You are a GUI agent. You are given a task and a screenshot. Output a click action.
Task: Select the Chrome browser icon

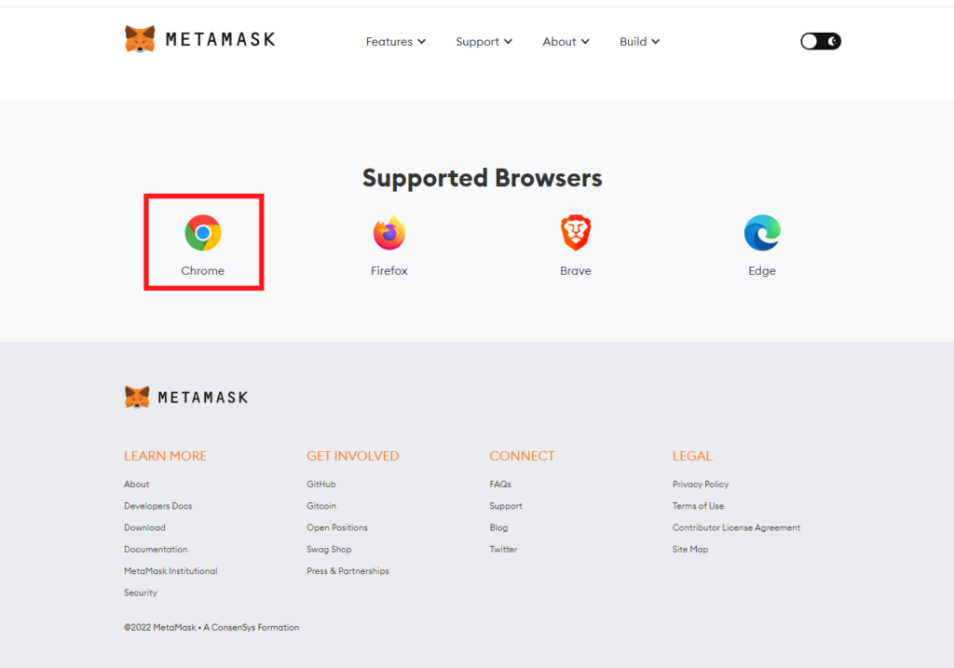click(x=202, y=232)
